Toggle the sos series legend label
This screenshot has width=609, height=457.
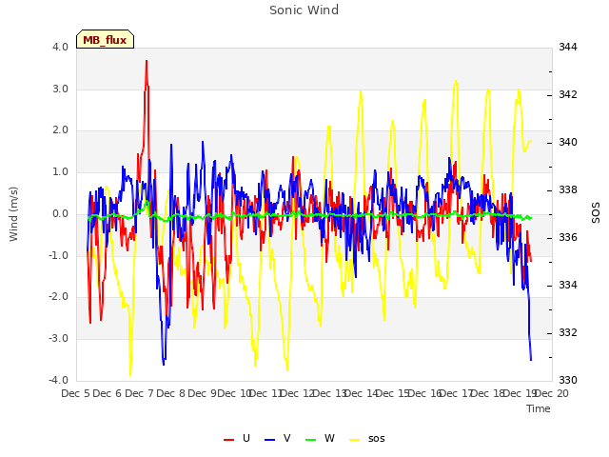point(377,438)
